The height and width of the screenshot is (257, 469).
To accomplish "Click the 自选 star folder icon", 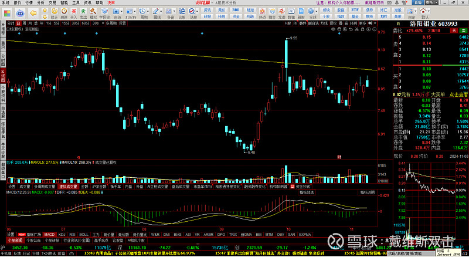I will coord(116,11).
